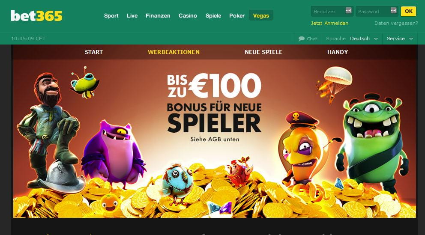Expand the Sprache Deutsch language dropdown
Screen dimensions: 425x235
(364, 39)
